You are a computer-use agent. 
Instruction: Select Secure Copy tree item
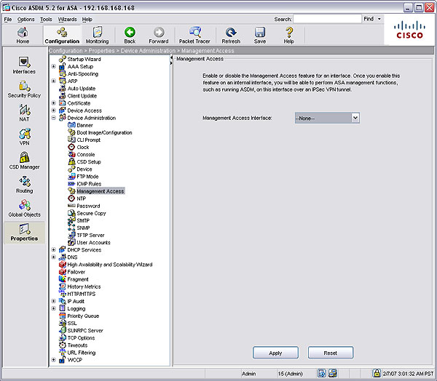tap(92, 213)
